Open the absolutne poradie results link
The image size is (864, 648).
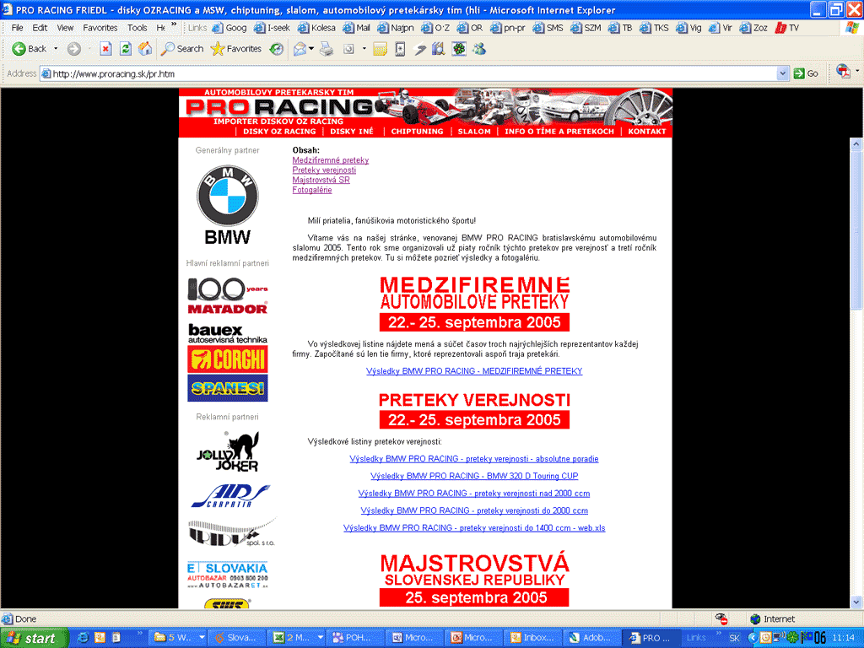point(474,459)
